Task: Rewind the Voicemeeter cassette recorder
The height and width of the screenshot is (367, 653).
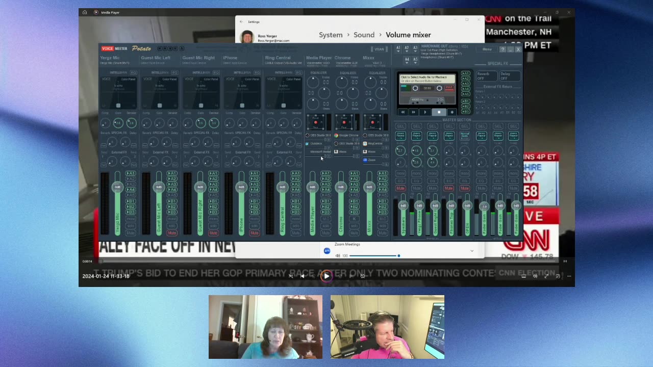Action: (403, 112)
